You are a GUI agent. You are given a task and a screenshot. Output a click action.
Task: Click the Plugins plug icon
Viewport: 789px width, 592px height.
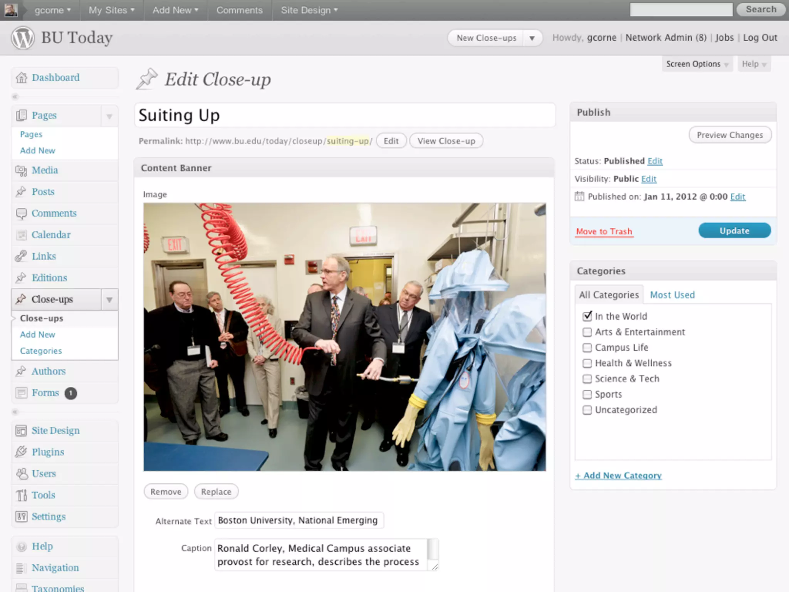click(21, 452)
